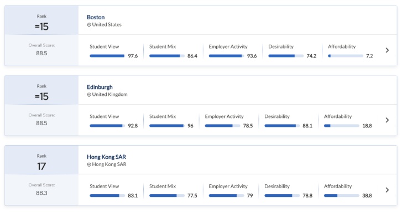The width and height of the screenshot is (402, 214).
Task: Expand Edinburgh details with right chevron
Action: [x=387, y=120]
